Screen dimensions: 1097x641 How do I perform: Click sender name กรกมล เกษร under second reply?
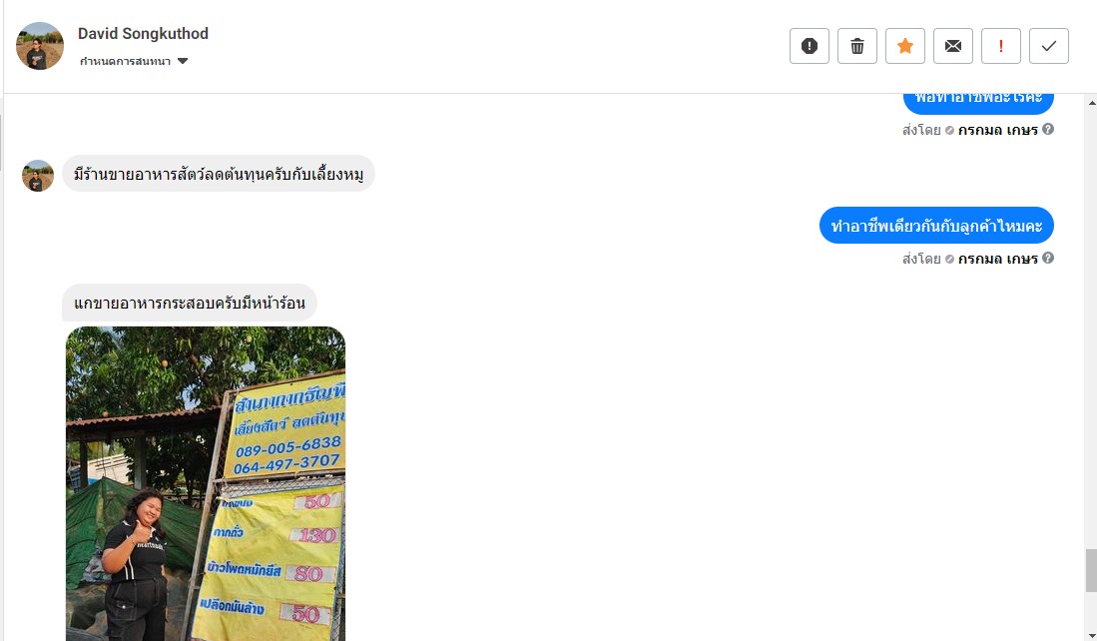pyautogui.click(x=997, y=259)
